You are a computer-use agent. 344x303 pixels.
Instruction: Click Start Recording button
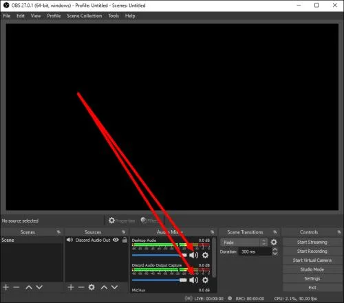(x=312, y=251)
